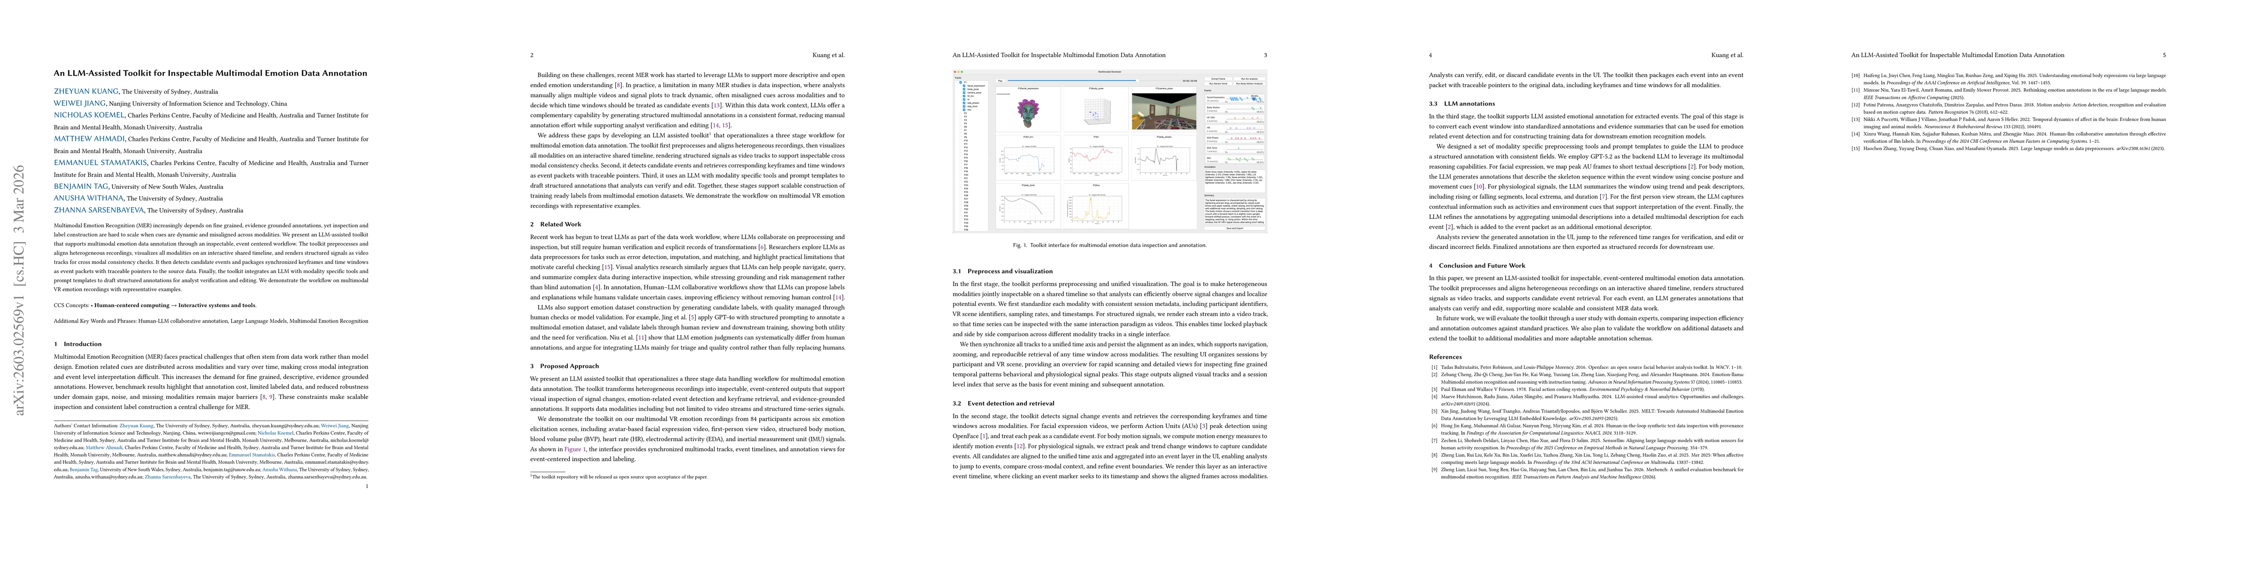Click the arXiv:2409.02691 reference text
This screenshot has height=581, width=2247.
[1459, 404]
